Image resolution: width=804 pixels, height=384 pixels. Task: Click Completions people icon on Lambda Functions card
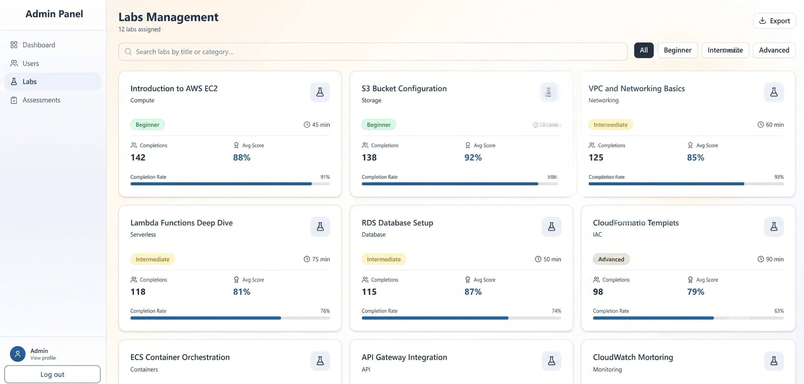134,280
